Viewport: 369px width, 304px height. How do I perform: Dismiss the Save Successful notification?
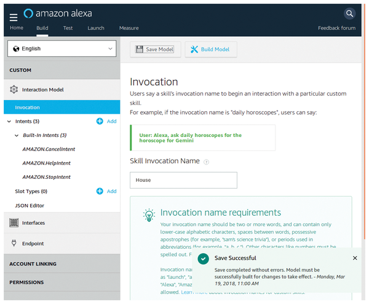tap(355, 258)
